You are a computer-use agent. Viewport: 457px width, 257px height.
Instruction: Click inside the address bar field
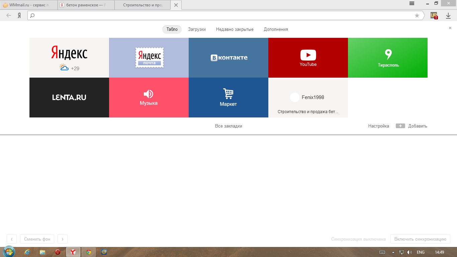[226, 15]
